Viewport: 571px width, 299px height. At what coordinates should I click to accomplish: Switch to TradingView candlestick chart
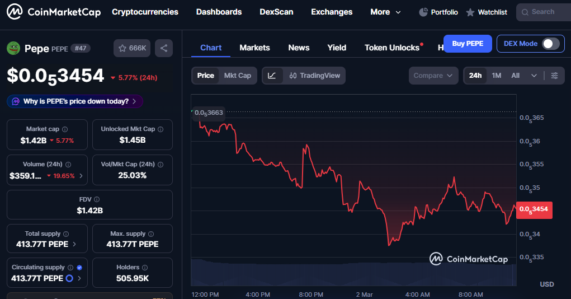[315, 76]
